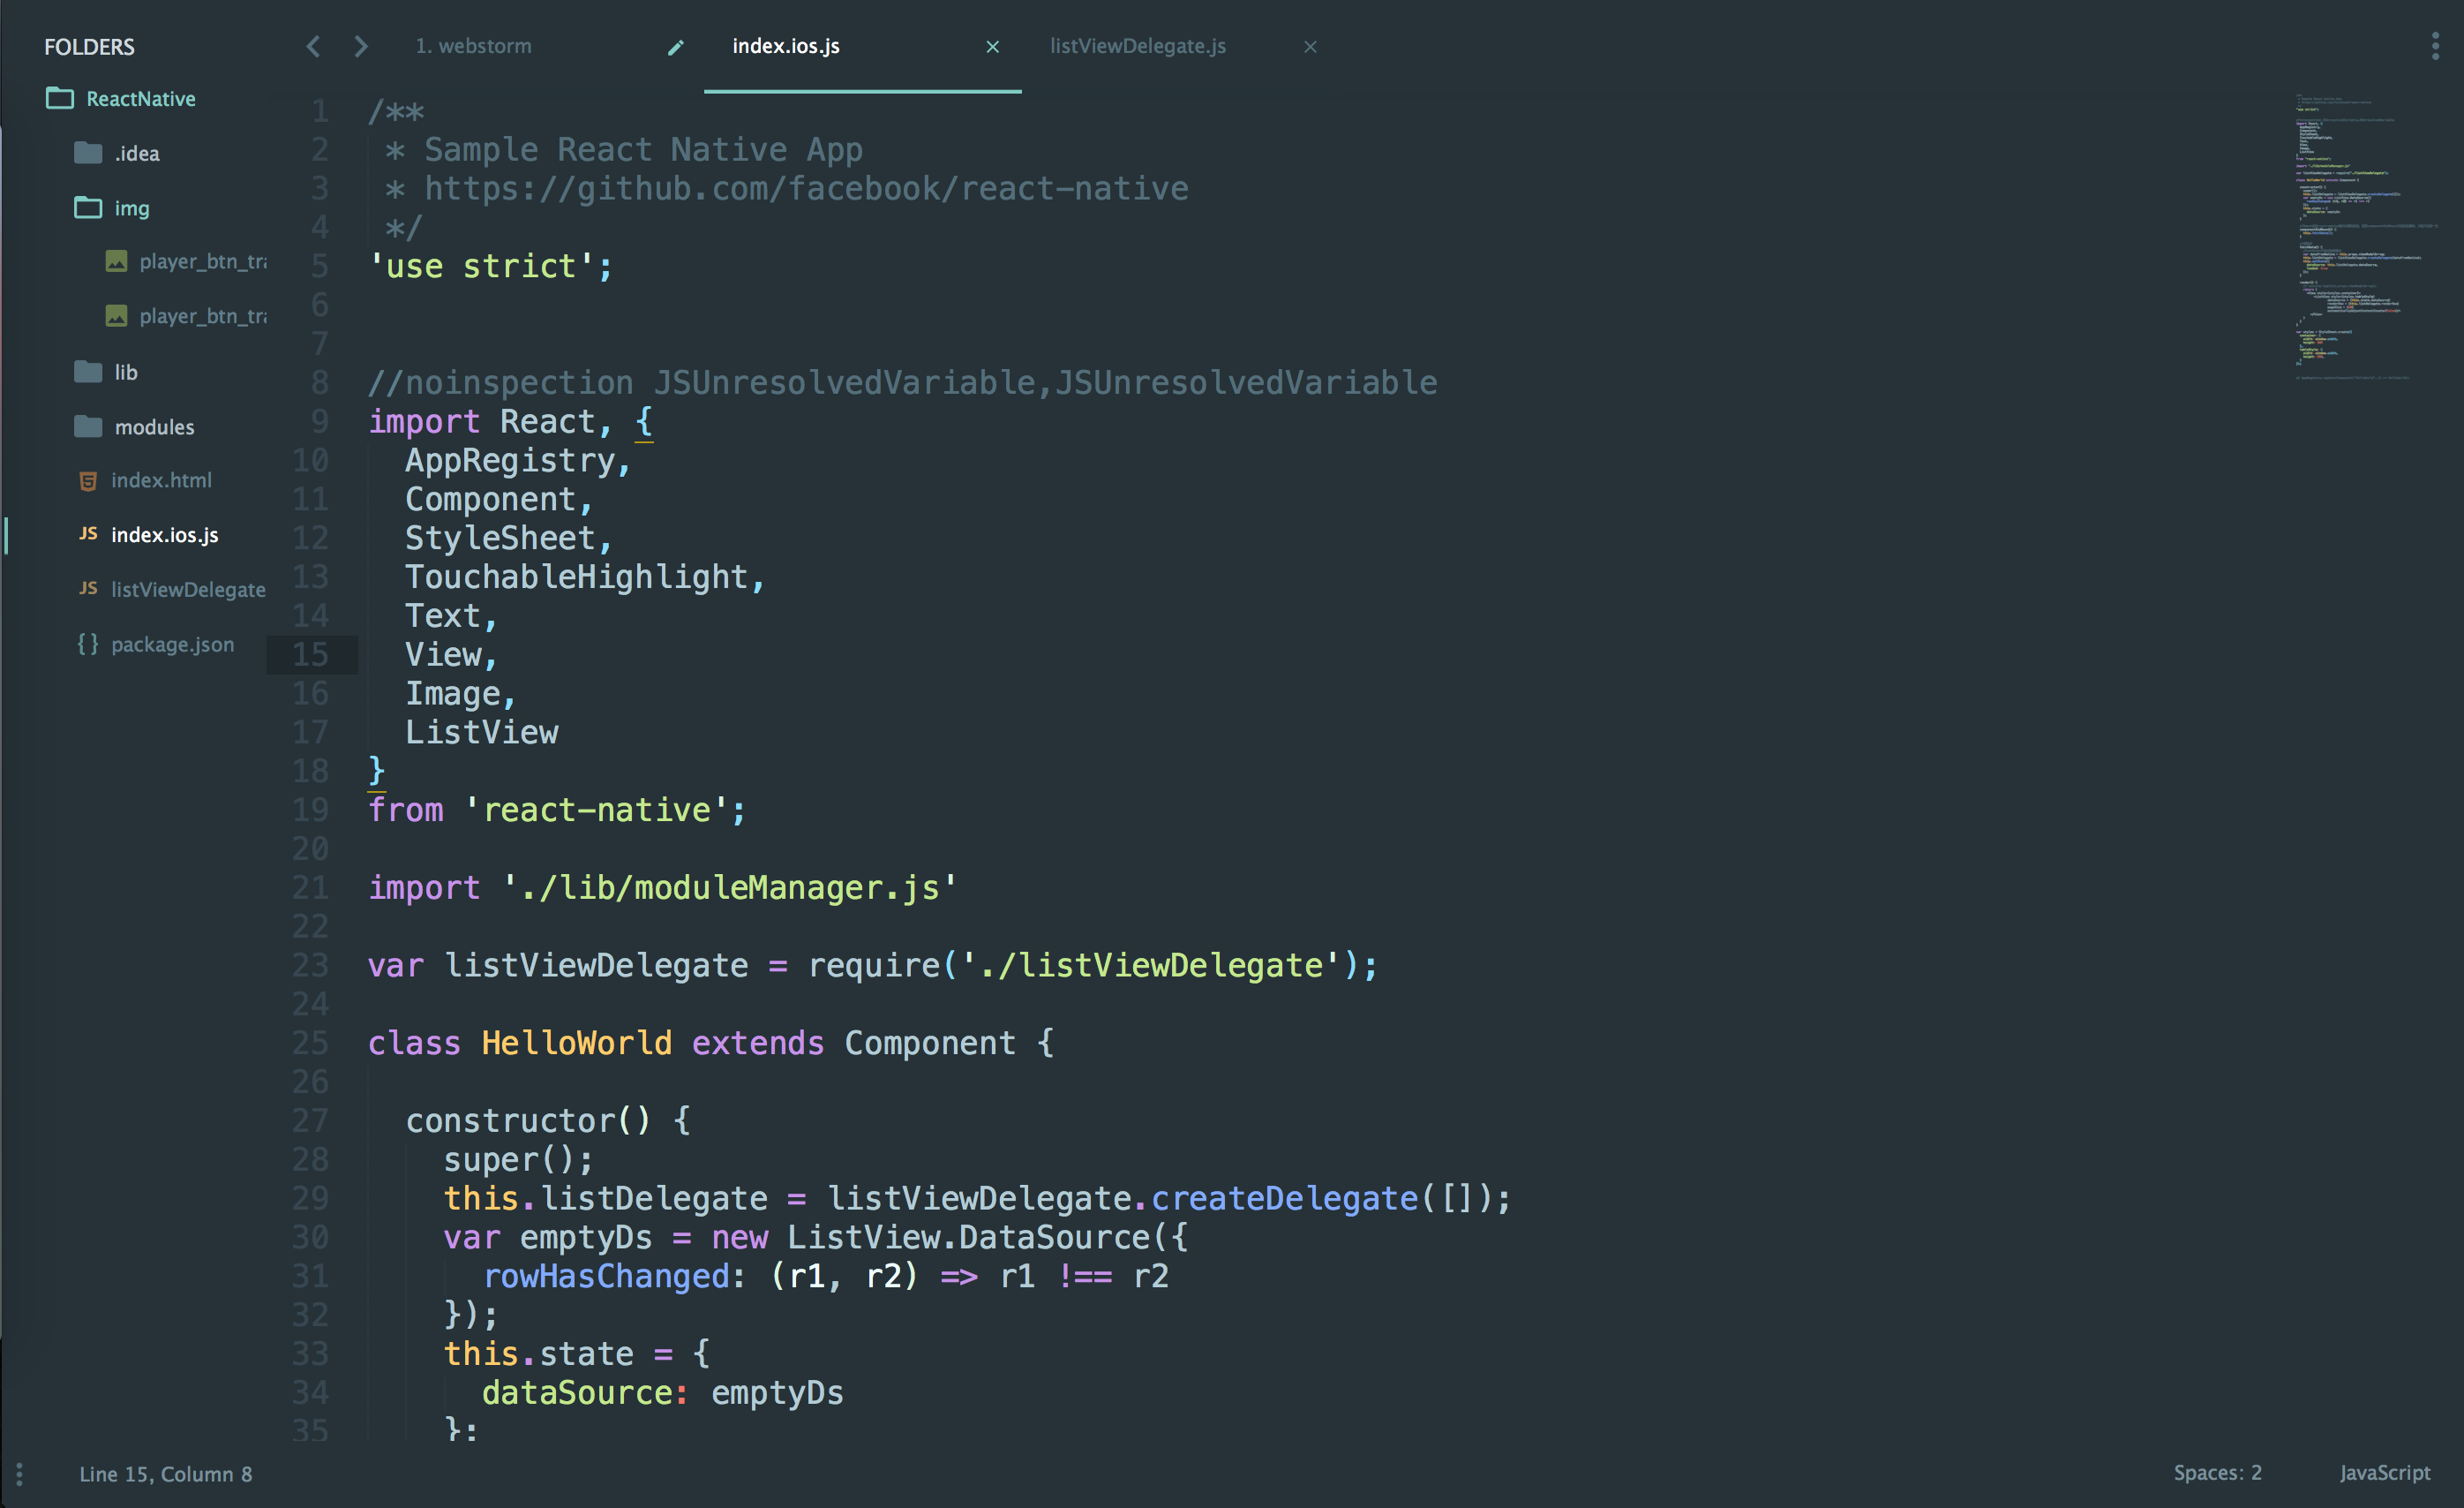Open the Spaces: 2 indentation menu
The image size is (2464, 1508).
[2217, 1473]
